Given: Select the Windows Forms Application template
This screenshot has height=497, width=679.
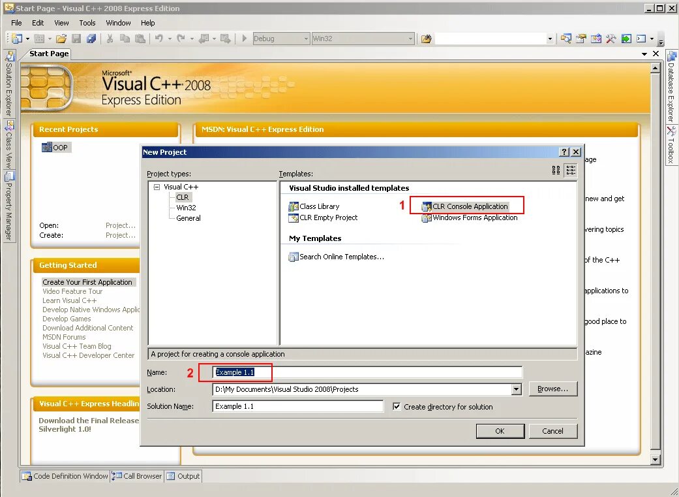Looking at the screenshot, I should click(470, 217).
